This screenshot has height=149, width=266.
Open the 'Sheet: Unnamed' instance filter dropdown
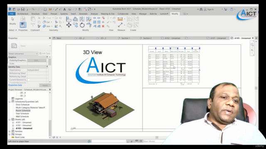click(x=23, y=53)
